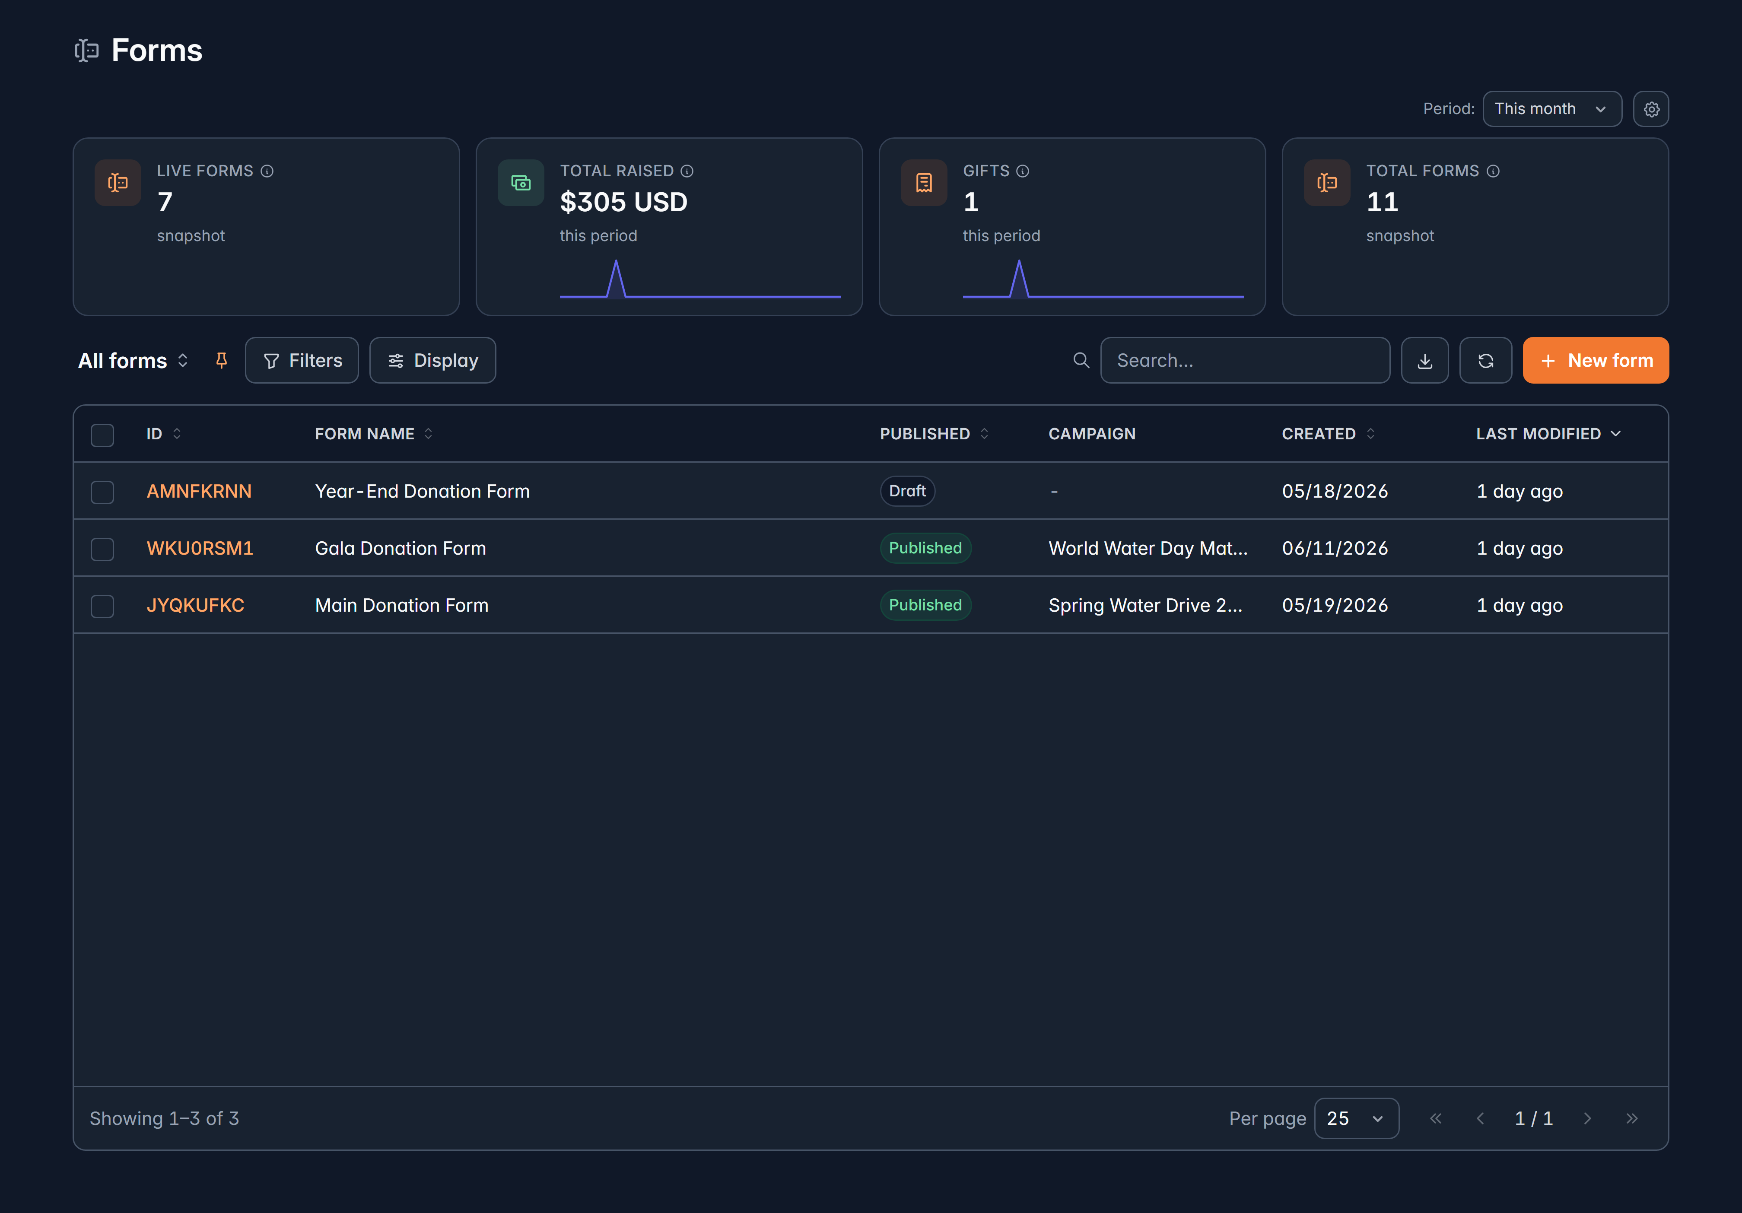Click the export download icon button

(x=1424, y=360)
